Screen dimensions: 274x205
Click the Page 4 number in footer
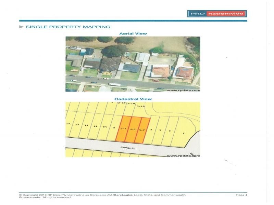point(241,195)
